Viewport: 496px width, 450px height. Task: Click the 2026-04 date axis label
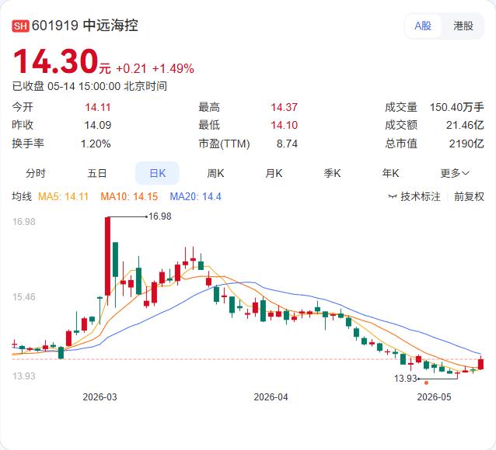point(271,397)
